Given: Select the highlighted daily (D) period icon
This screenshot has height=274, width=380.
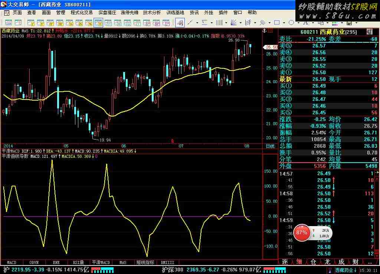Looking at the screenshot, I should pos(98,23).
